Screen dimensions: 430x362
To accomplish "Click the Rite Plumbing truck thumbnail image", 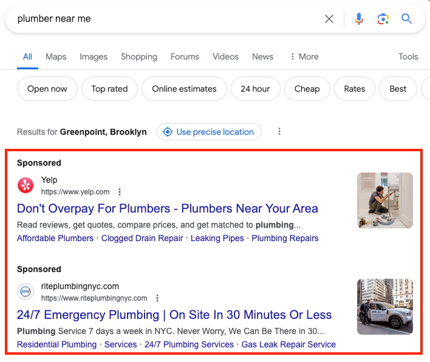I will [385, 307].
